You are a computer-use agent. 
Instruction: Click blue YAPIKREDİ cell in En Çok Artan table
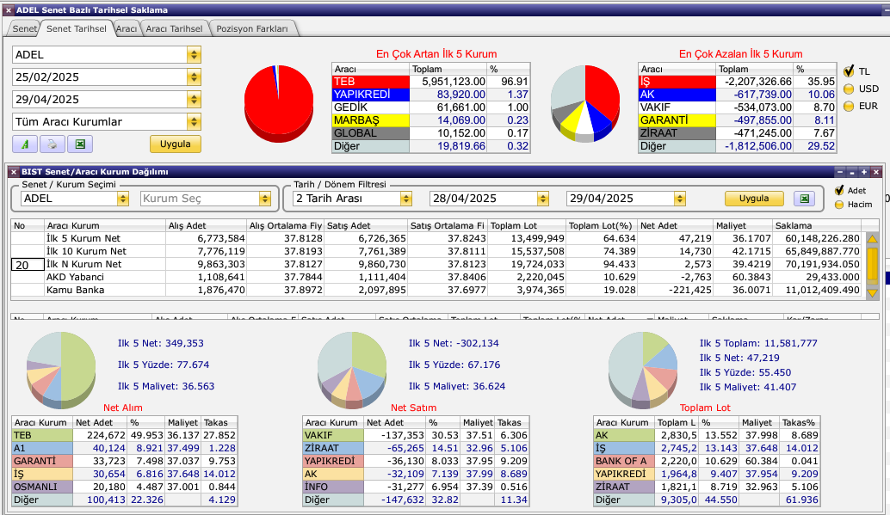click(371, 95)
